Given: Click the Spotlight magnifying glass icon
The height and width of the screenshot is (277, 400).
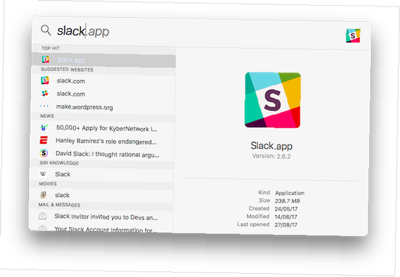Looking at the screenshot, I should tap(46, 30).
